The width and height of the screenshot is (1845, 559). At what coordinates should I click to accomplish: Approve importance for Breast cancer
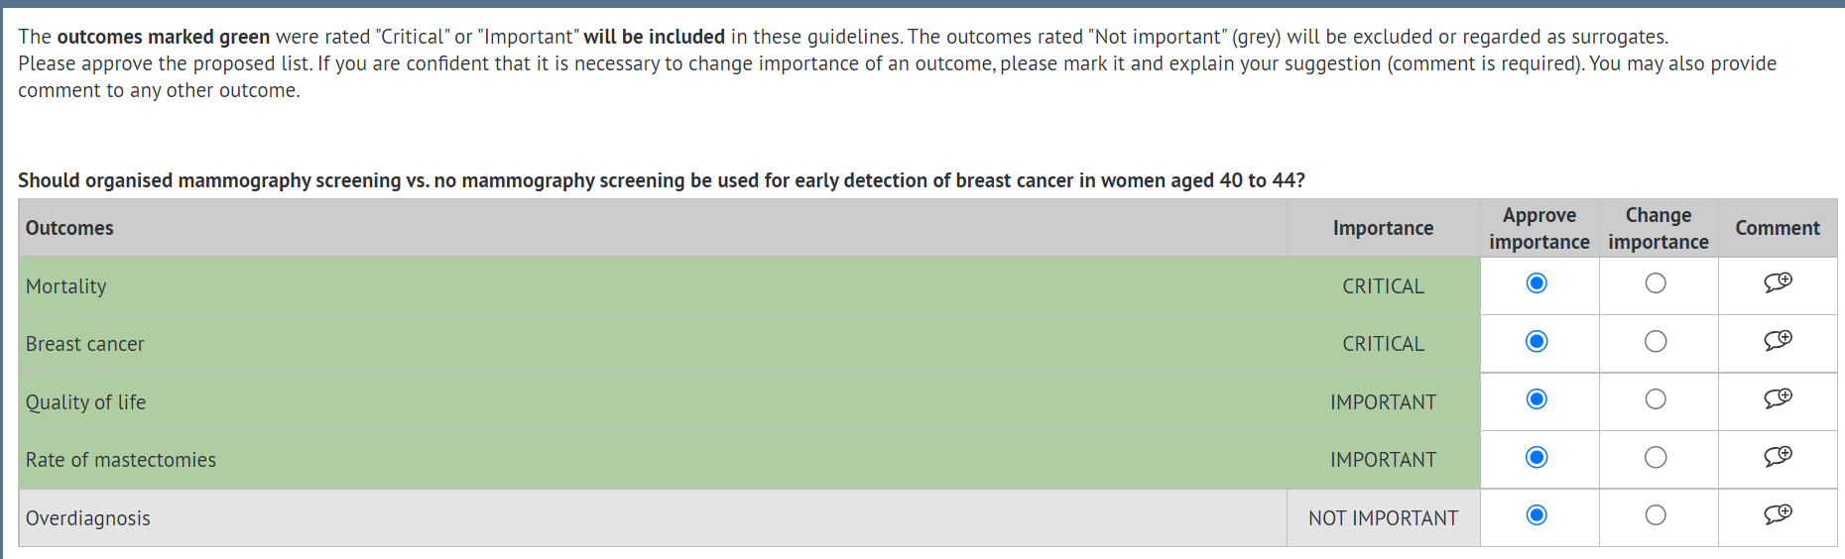[1537, 342]
